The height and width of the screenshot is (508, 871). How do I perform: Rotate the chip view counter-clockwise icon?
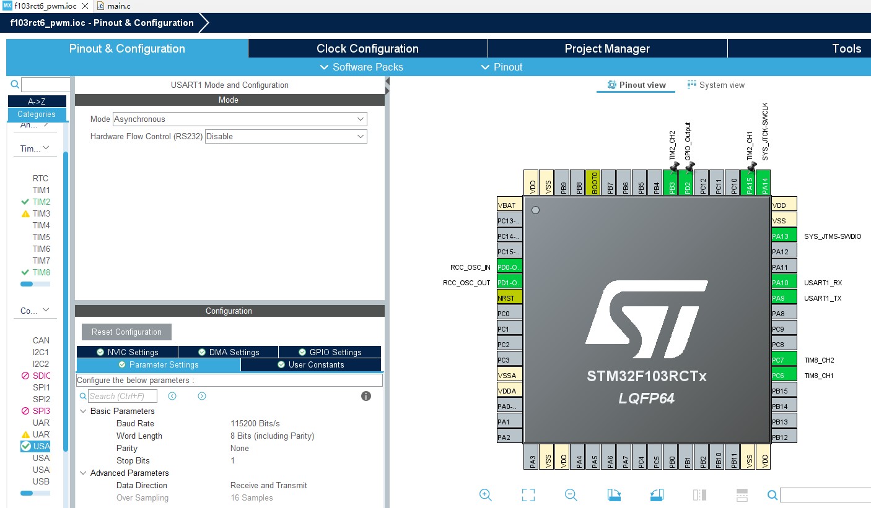pyautogui.click(x=657, y=494)
